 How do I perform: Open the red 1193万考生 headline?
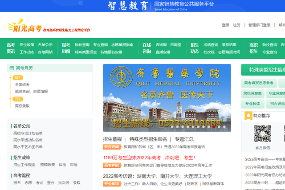pyautogui.click(x=149, y=158)
